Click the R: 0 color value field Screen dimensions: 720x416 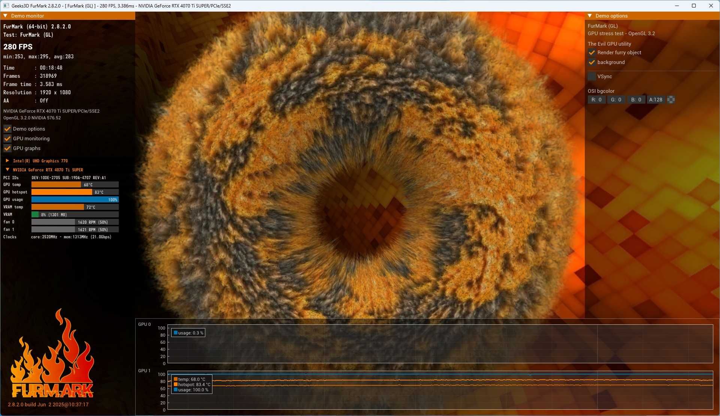coord(597,100)
